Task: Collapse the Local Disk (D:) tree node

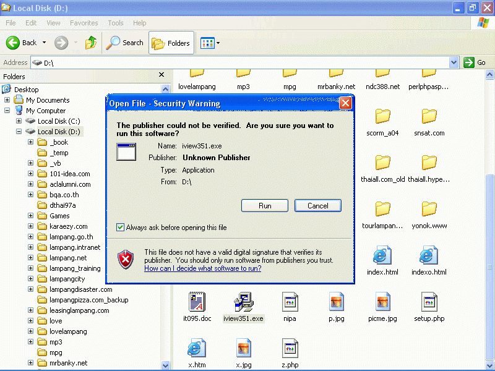Action: pos(19,132)
